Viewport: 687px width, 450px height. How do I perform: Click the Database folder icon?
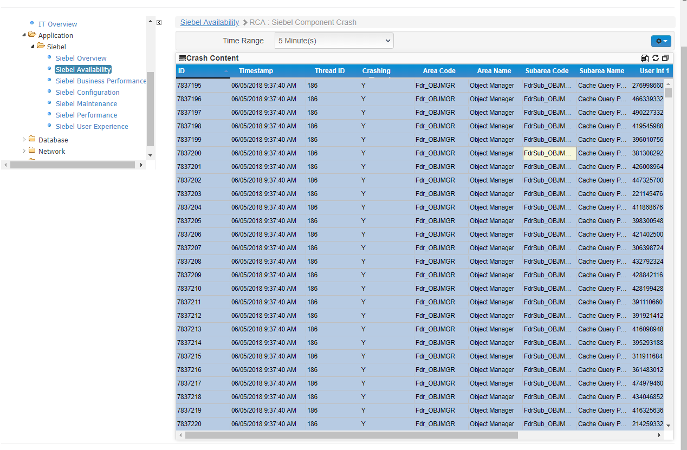[x=32, y=140]
